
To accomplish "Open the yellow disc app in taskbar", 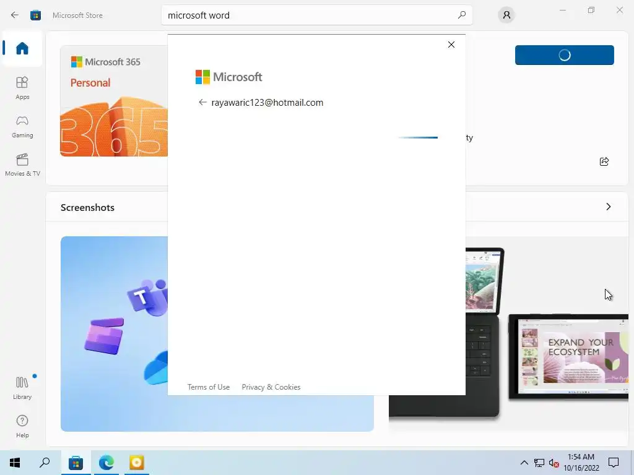I will pyautogui.click(x=137, y=463).
